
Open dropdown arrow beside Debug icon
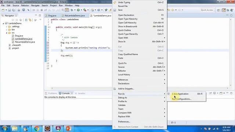(x=75, y=10)
